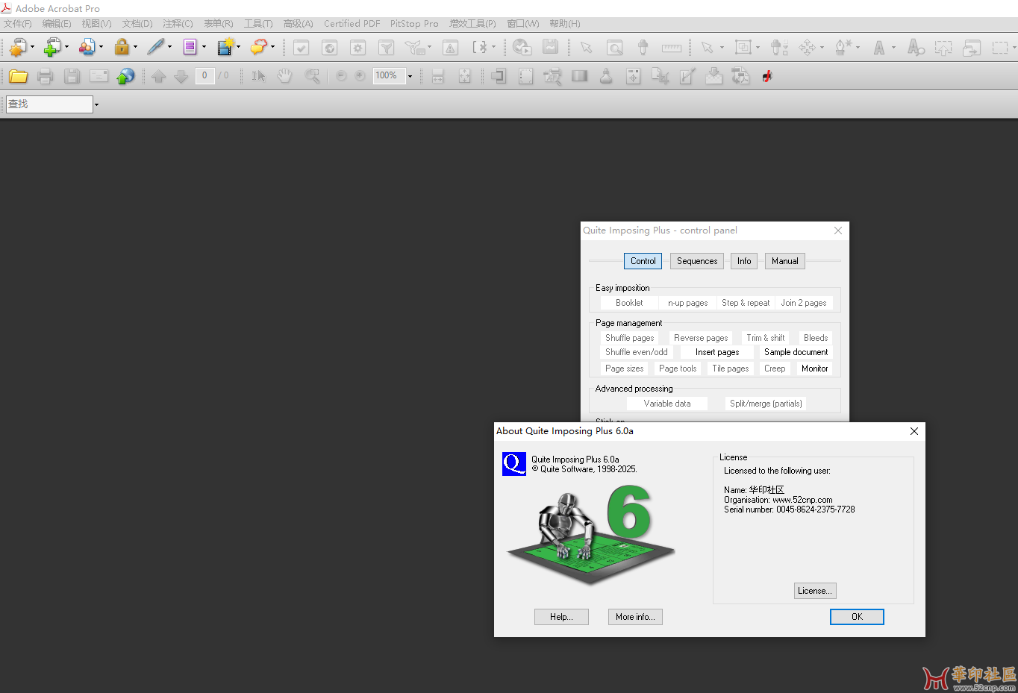Expand the Collaborate icon dropdown arrow
This screenshot has height=693, width=1018.
coord(102,48)
